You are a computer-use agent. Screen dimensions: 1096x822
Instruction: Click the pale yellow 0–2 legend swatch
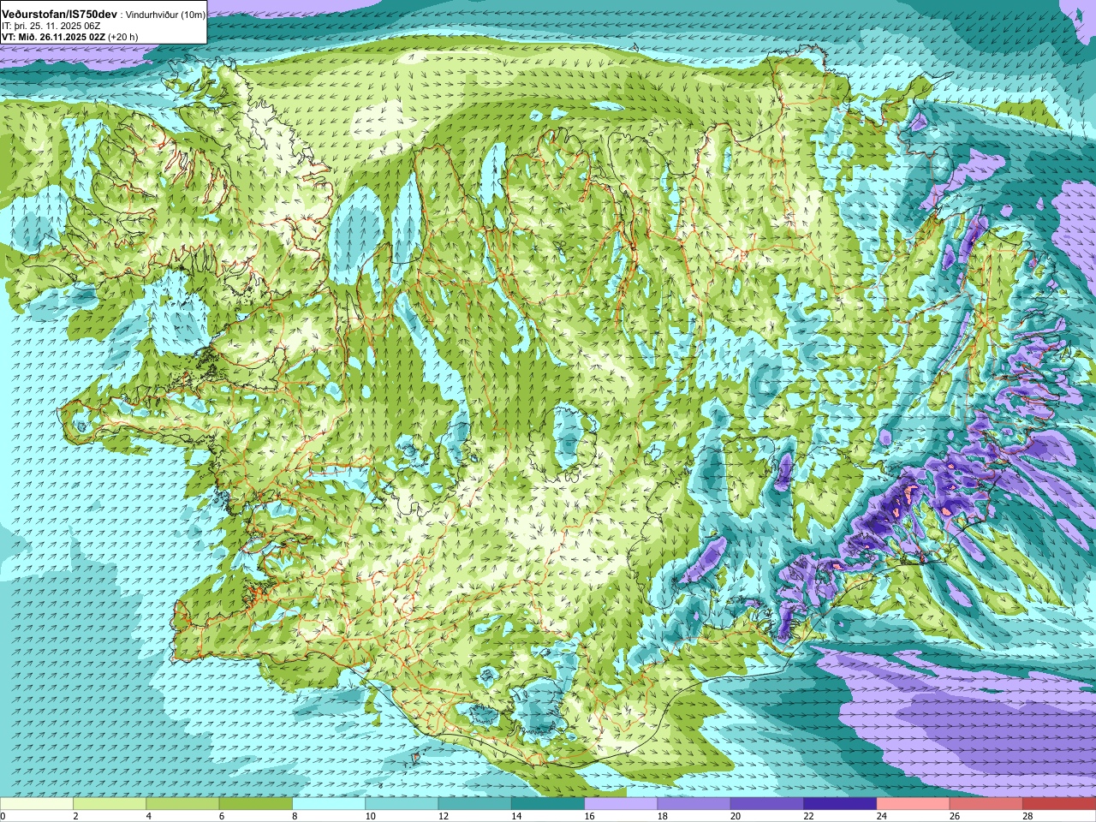(37, 804)
